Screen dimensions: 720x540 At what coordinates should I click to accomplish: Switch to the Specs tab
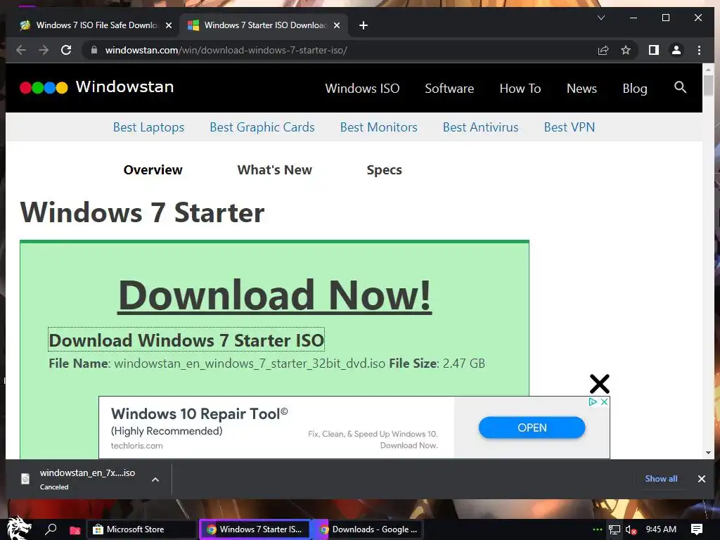click(x=384, y=170)
